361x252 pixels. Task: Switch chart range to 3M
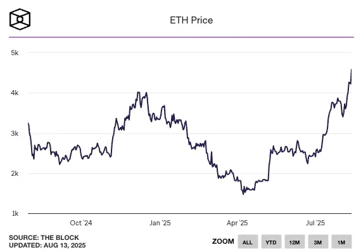[x=318, y=242]
